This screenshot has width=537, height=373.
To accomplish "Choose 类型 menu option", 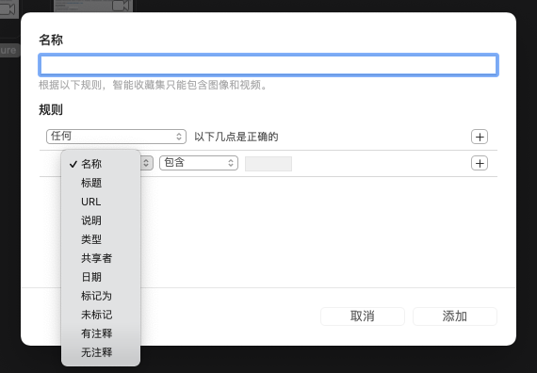I will [x=101, y=239].
